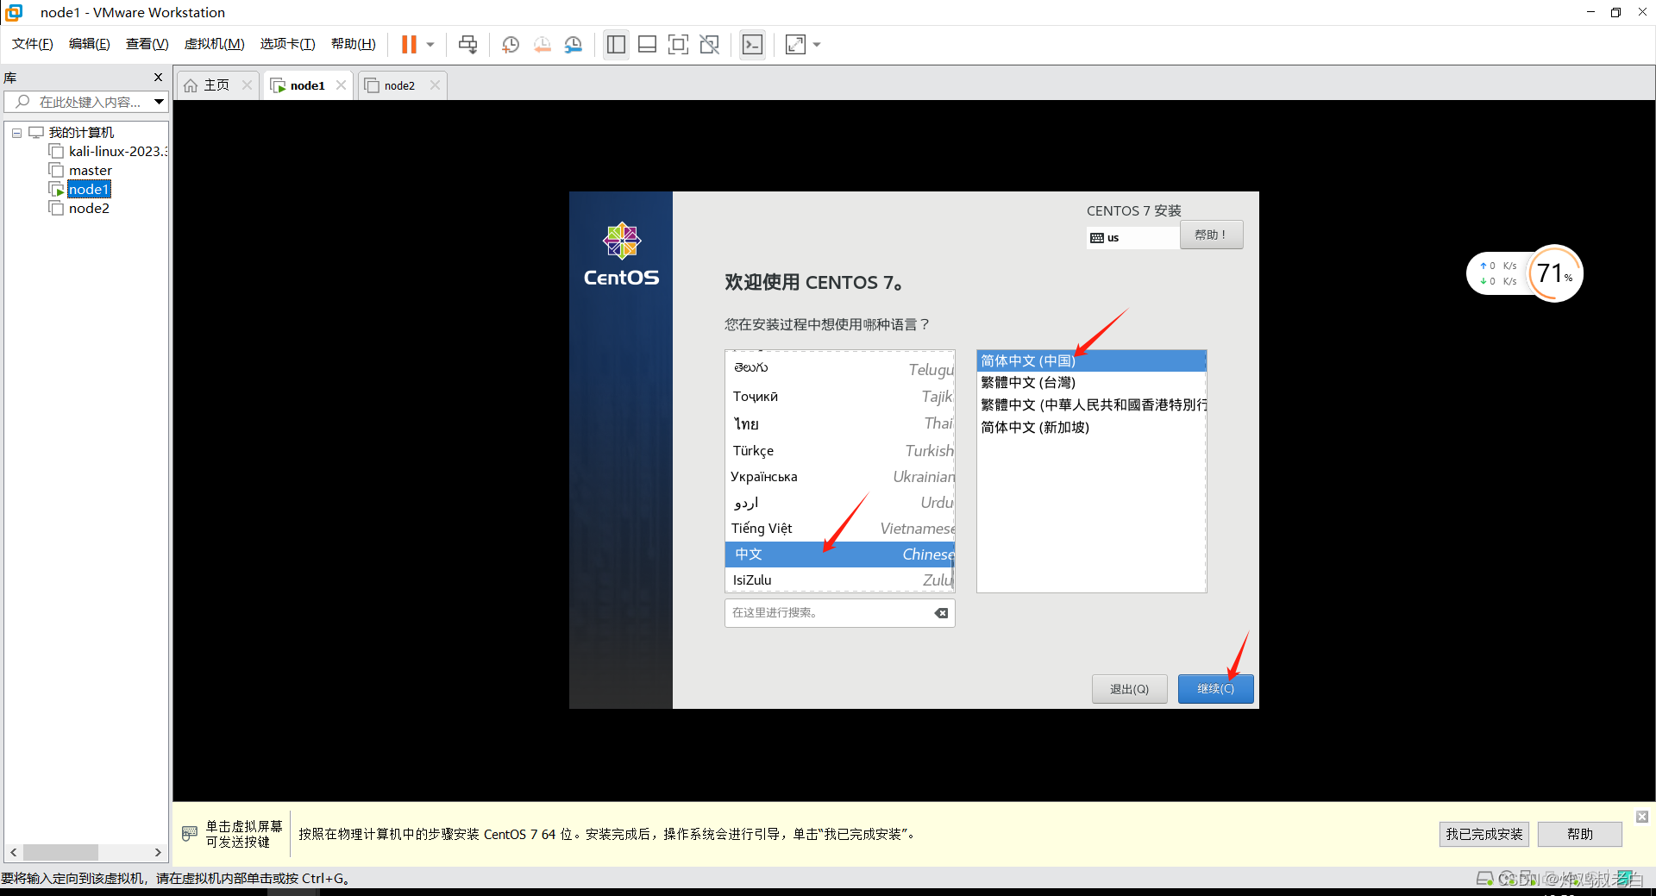Screen dimensions: 1656x896
Task: Select IsiZulu in the language list
Action: coord(840,580)
